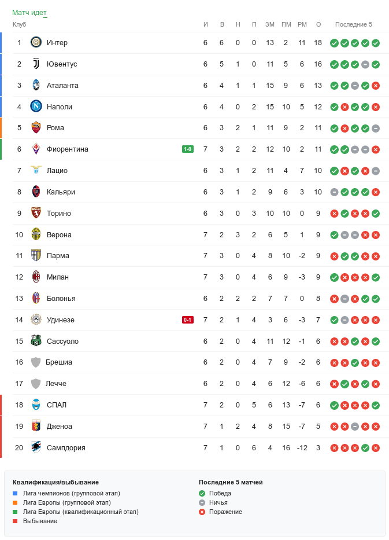Click the red Выбывание legend swatch
389x540 pixels.
click(x=16, y=521)
